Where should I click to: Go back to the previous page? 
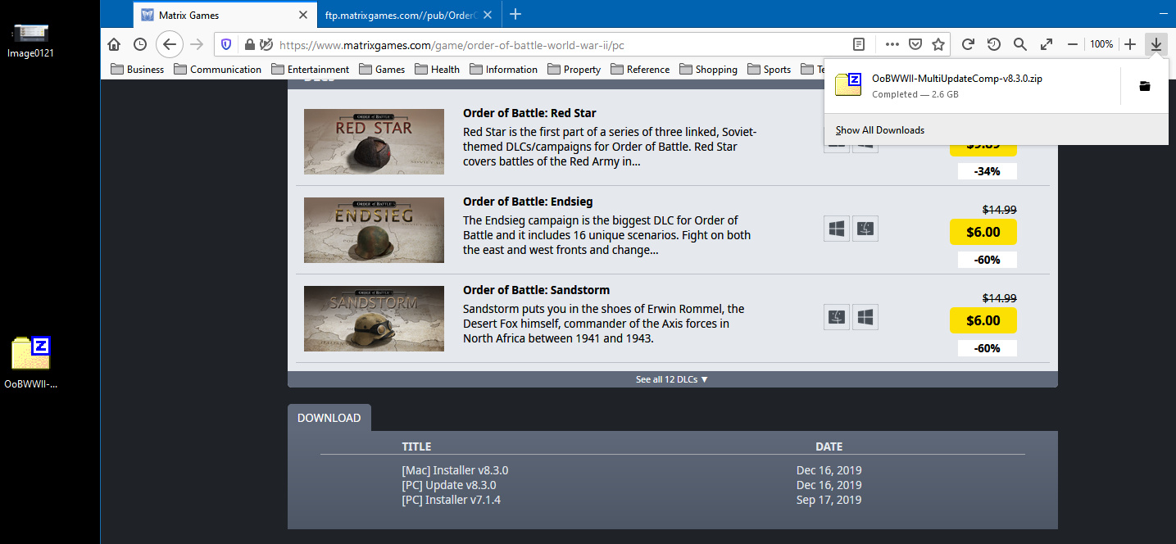point(169,44)
